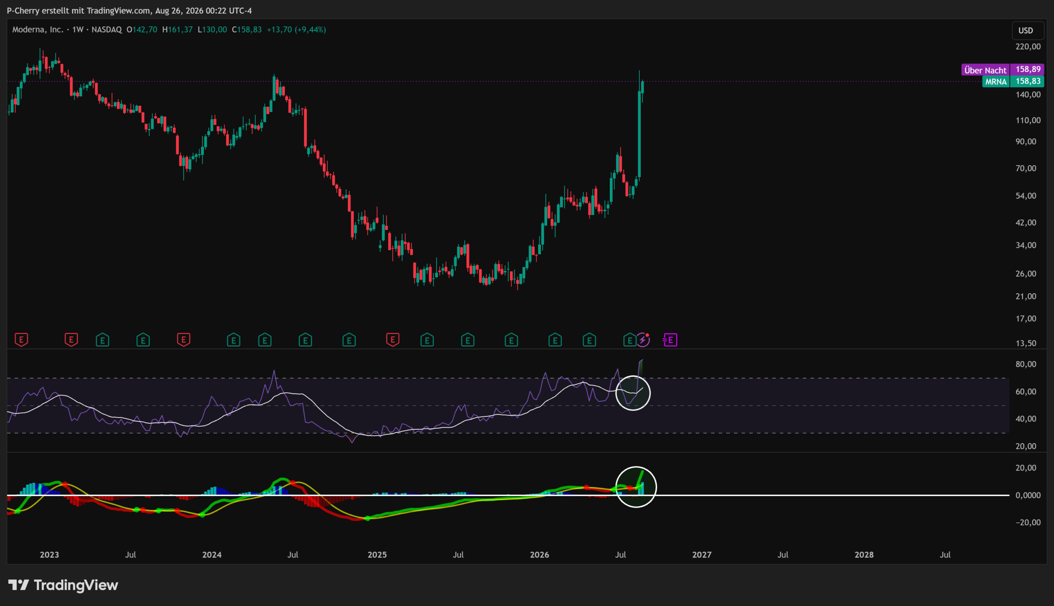Screen dimensions: 1054x606
Task: Open the red earnings marker before 2023
Action: point(21,340)
